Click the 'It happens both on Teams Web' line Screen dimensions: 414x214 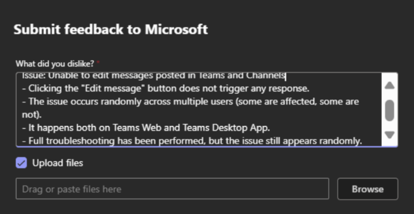tap(146, 128)
